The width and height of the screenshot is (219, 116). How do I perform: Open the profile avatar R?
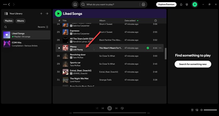coord(195,4)
